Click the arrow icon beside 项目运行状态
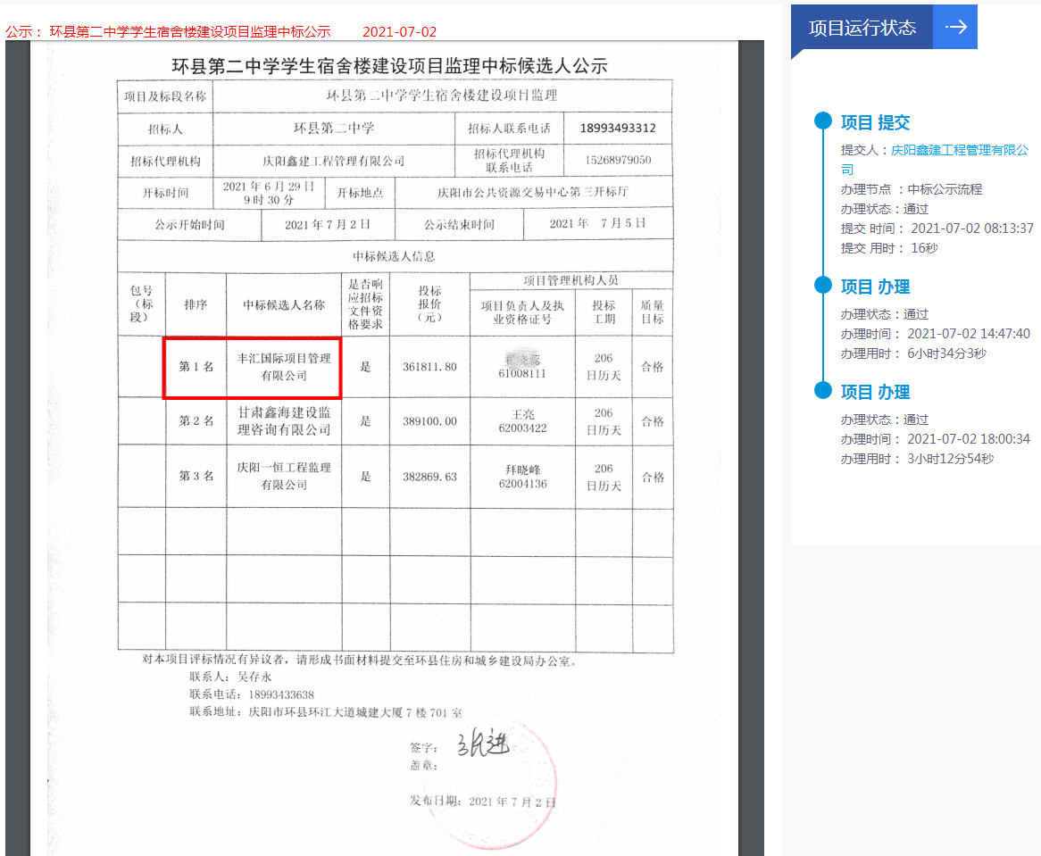The height and width of the screenshot is (856, 1041). pyautogui.click(x=955, y=27)
